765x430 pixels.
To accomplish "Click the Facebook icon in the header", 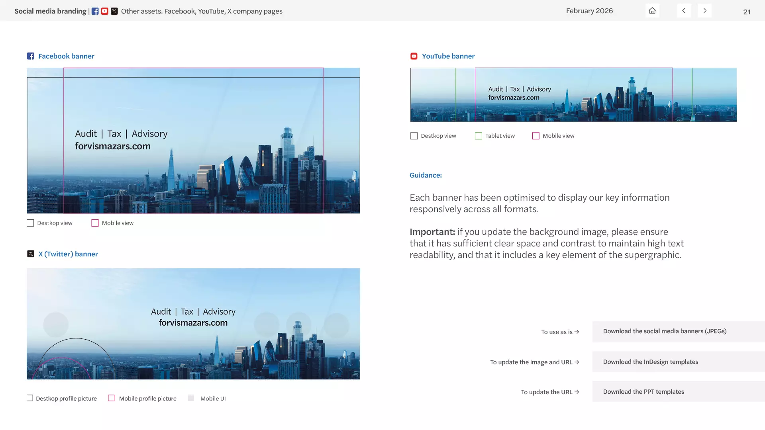I will click(x=95, y=11).
